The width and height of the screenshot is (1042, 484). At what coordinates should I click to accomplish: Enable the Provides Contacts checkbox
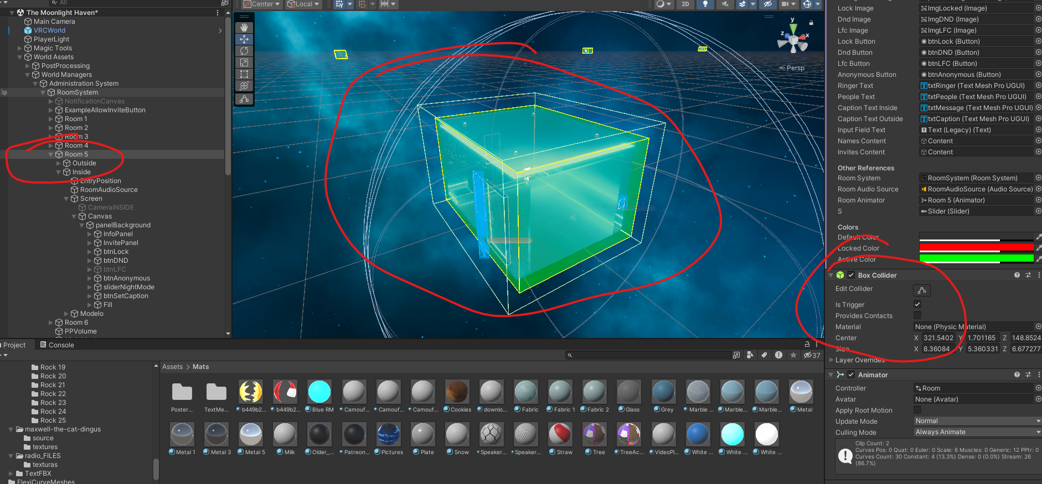click(917, 315)
